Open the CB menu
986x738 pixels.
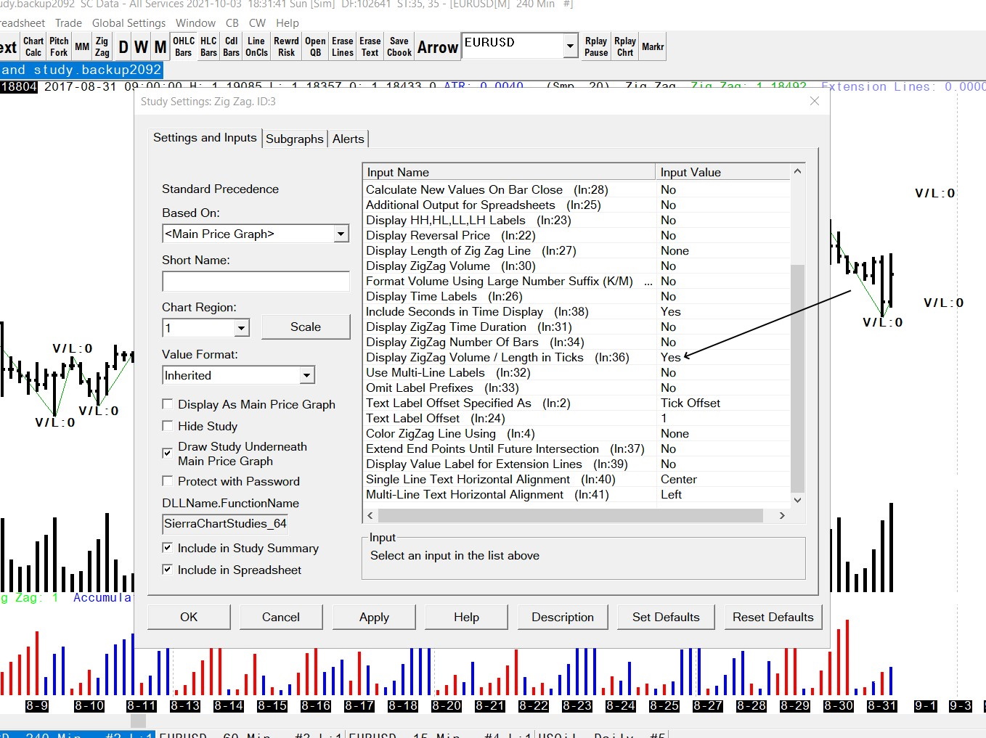point(232,22)
